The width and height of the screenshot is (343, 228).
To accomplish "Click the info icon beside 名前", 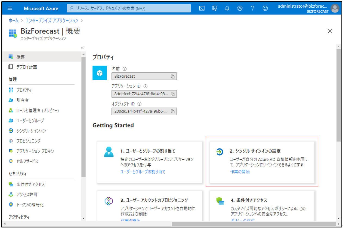I will (125, 69).
